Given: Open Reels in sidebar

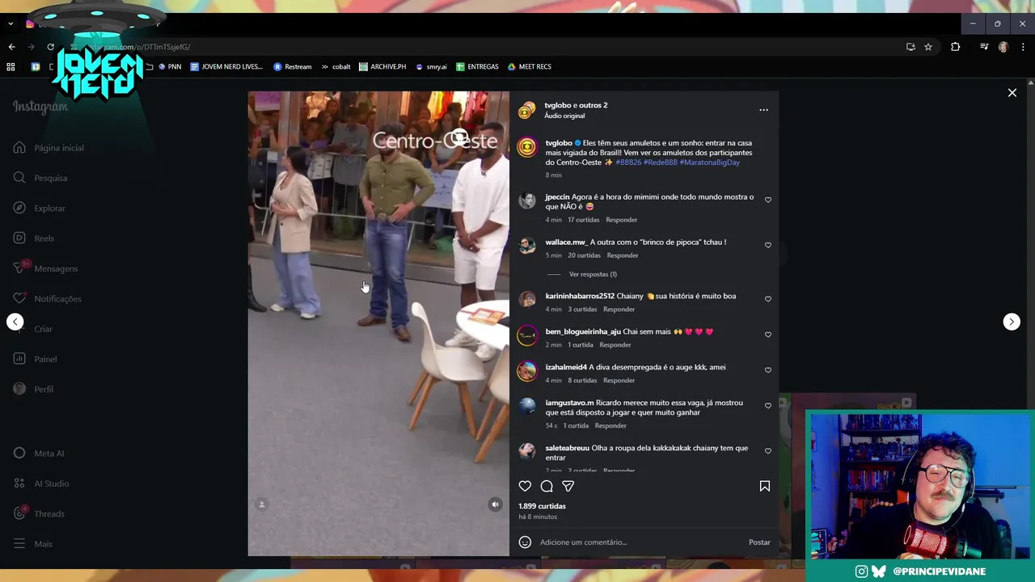Looking at the screenshot, I should tap(34, 238).
